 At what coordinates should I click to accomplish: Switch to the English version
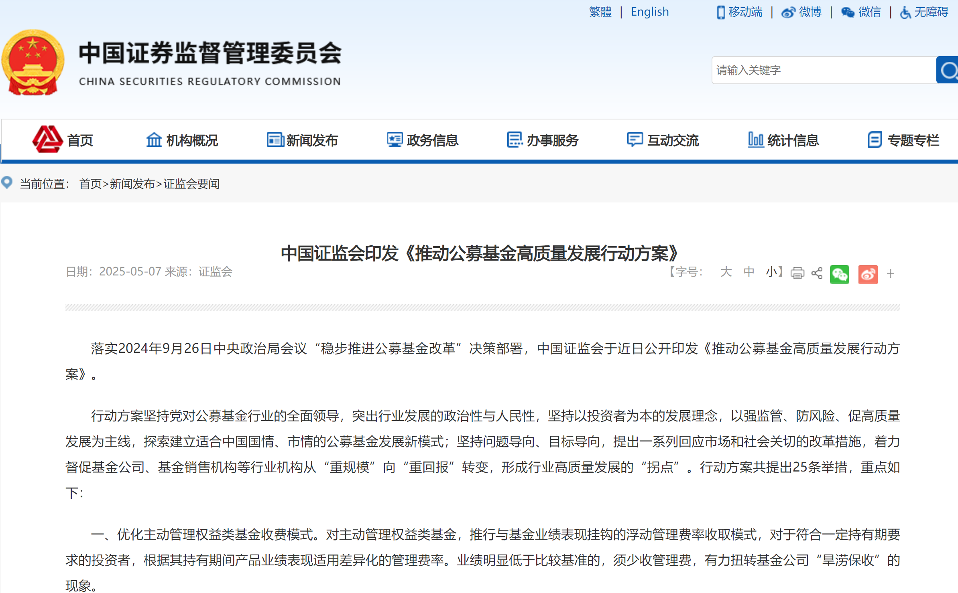[650, 12]
